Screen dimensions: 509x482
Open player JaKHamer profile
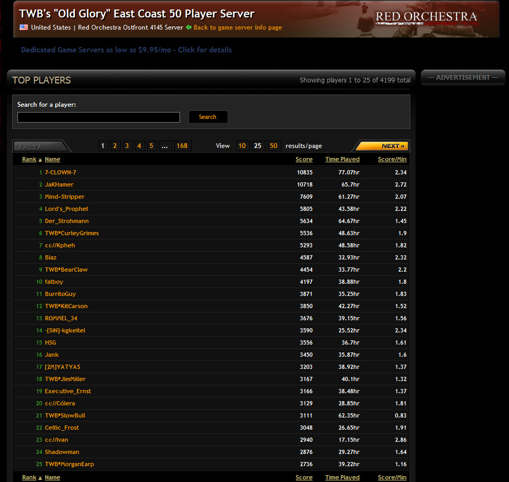59,184
